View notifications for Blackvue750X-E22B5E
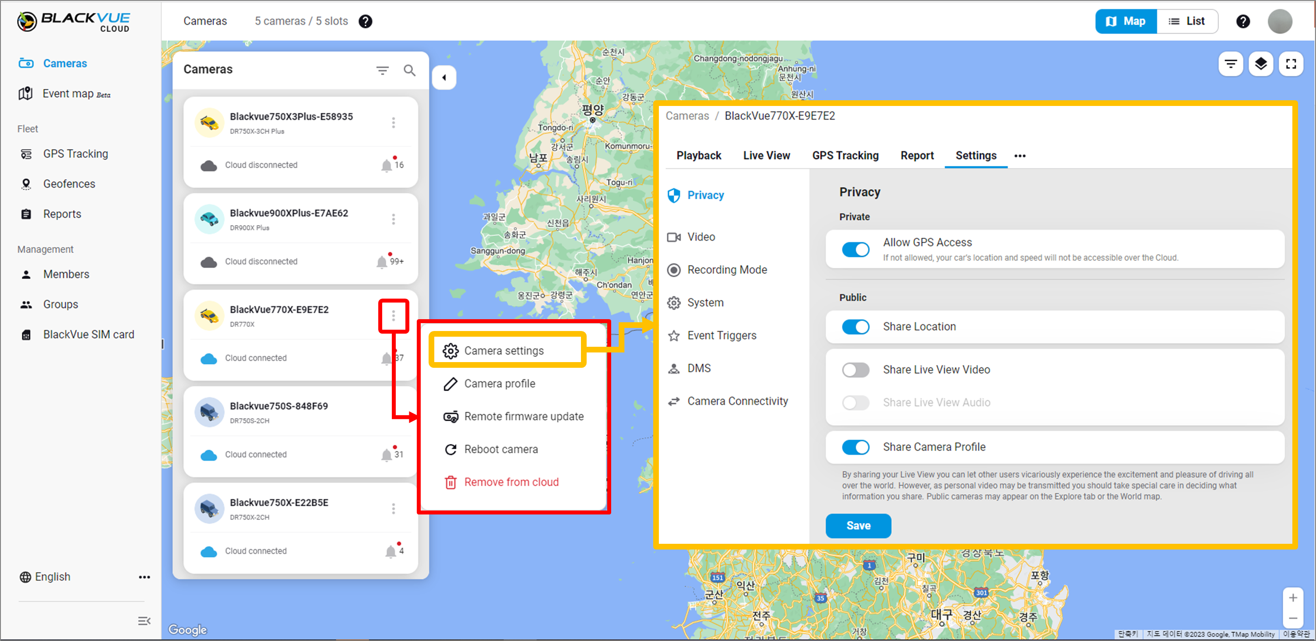Image resolution: width=1316 pixels, height=641 pixels. point(394,550)
